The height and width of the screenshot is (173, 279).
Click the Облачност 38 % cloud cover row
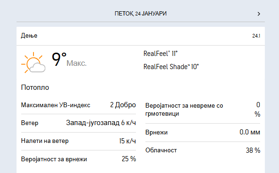click(203, 150)
